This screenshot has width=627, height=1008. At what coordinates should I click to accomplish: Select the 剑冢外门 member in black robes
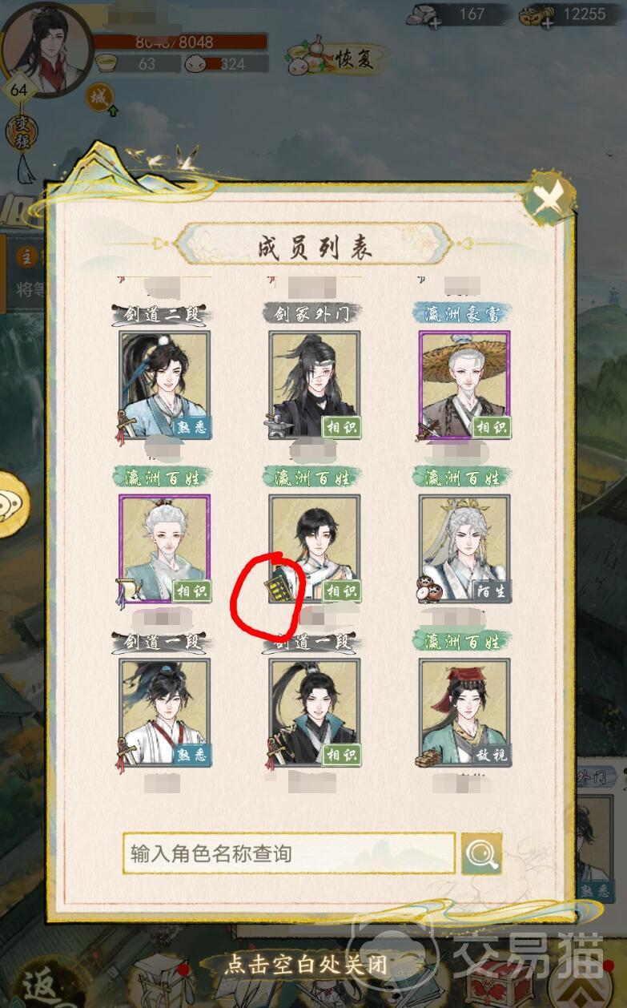[x=315, y=384]
